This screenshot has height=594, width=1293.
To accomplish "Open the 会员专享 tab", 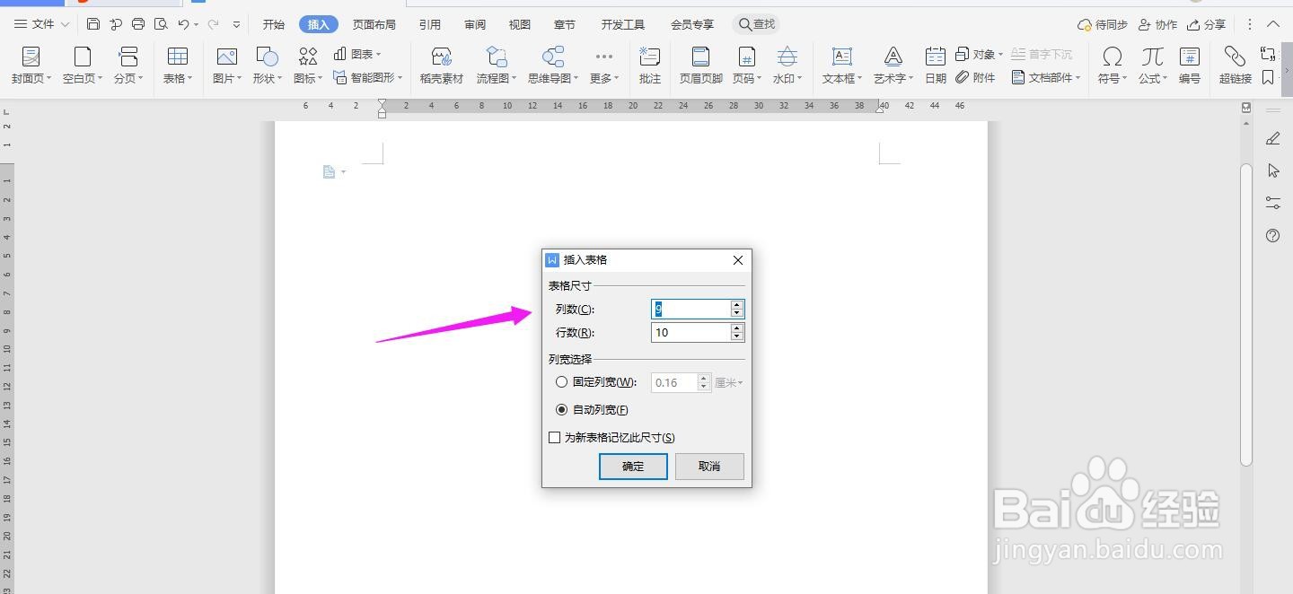I will 692,24.
